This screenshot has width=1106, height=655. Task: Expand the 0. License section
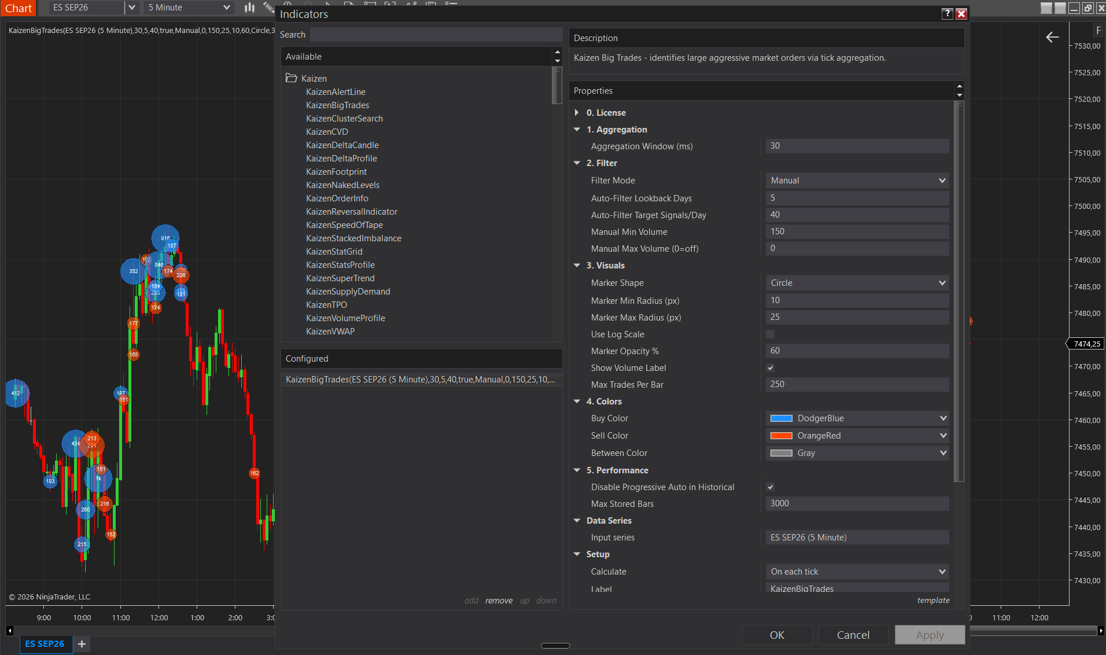point(577,113)
